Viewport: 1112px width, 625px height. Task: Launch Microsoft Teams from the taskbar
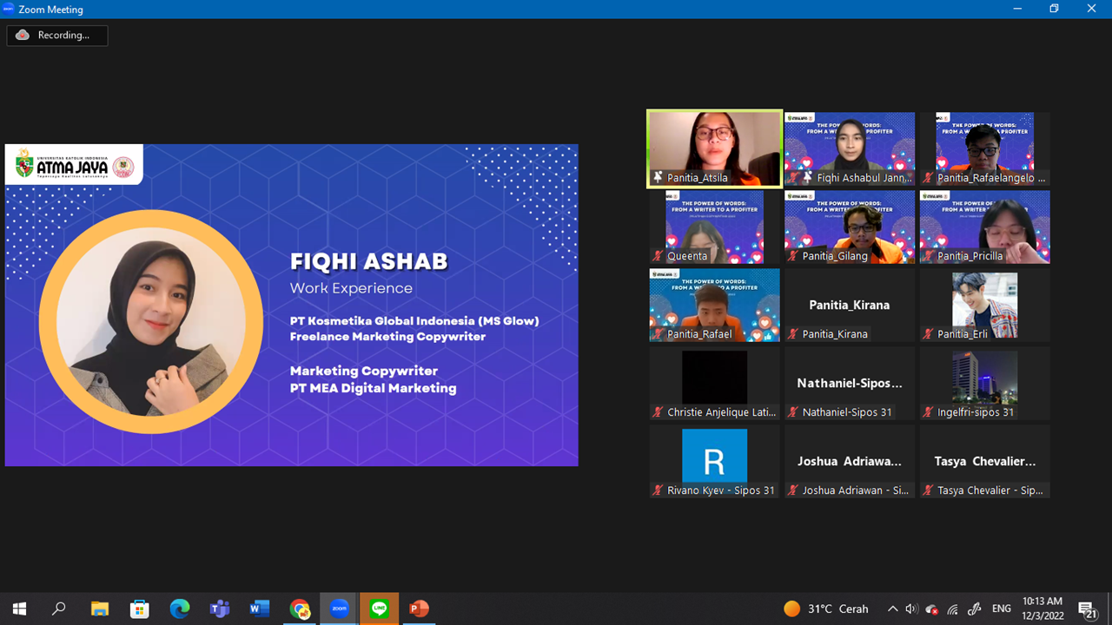click(x=219, y=609)
